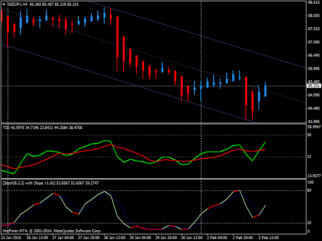Click the 20 level on Stoch scale

coord(309,223)
